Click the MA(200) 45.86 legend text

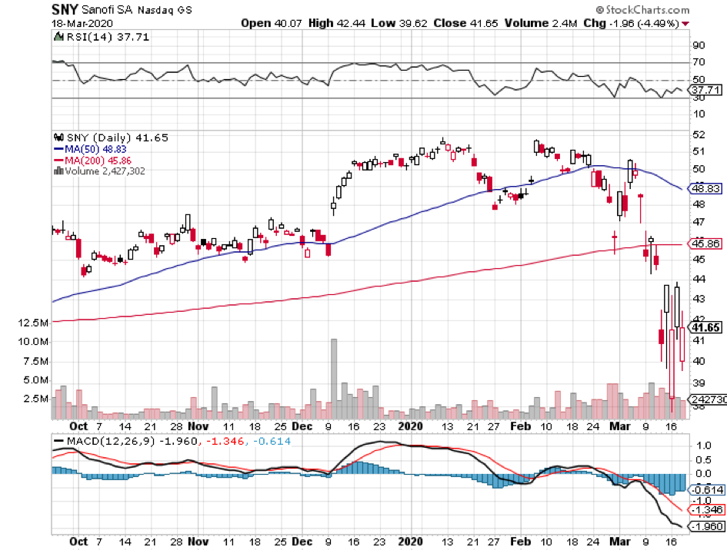pos(98,161)
